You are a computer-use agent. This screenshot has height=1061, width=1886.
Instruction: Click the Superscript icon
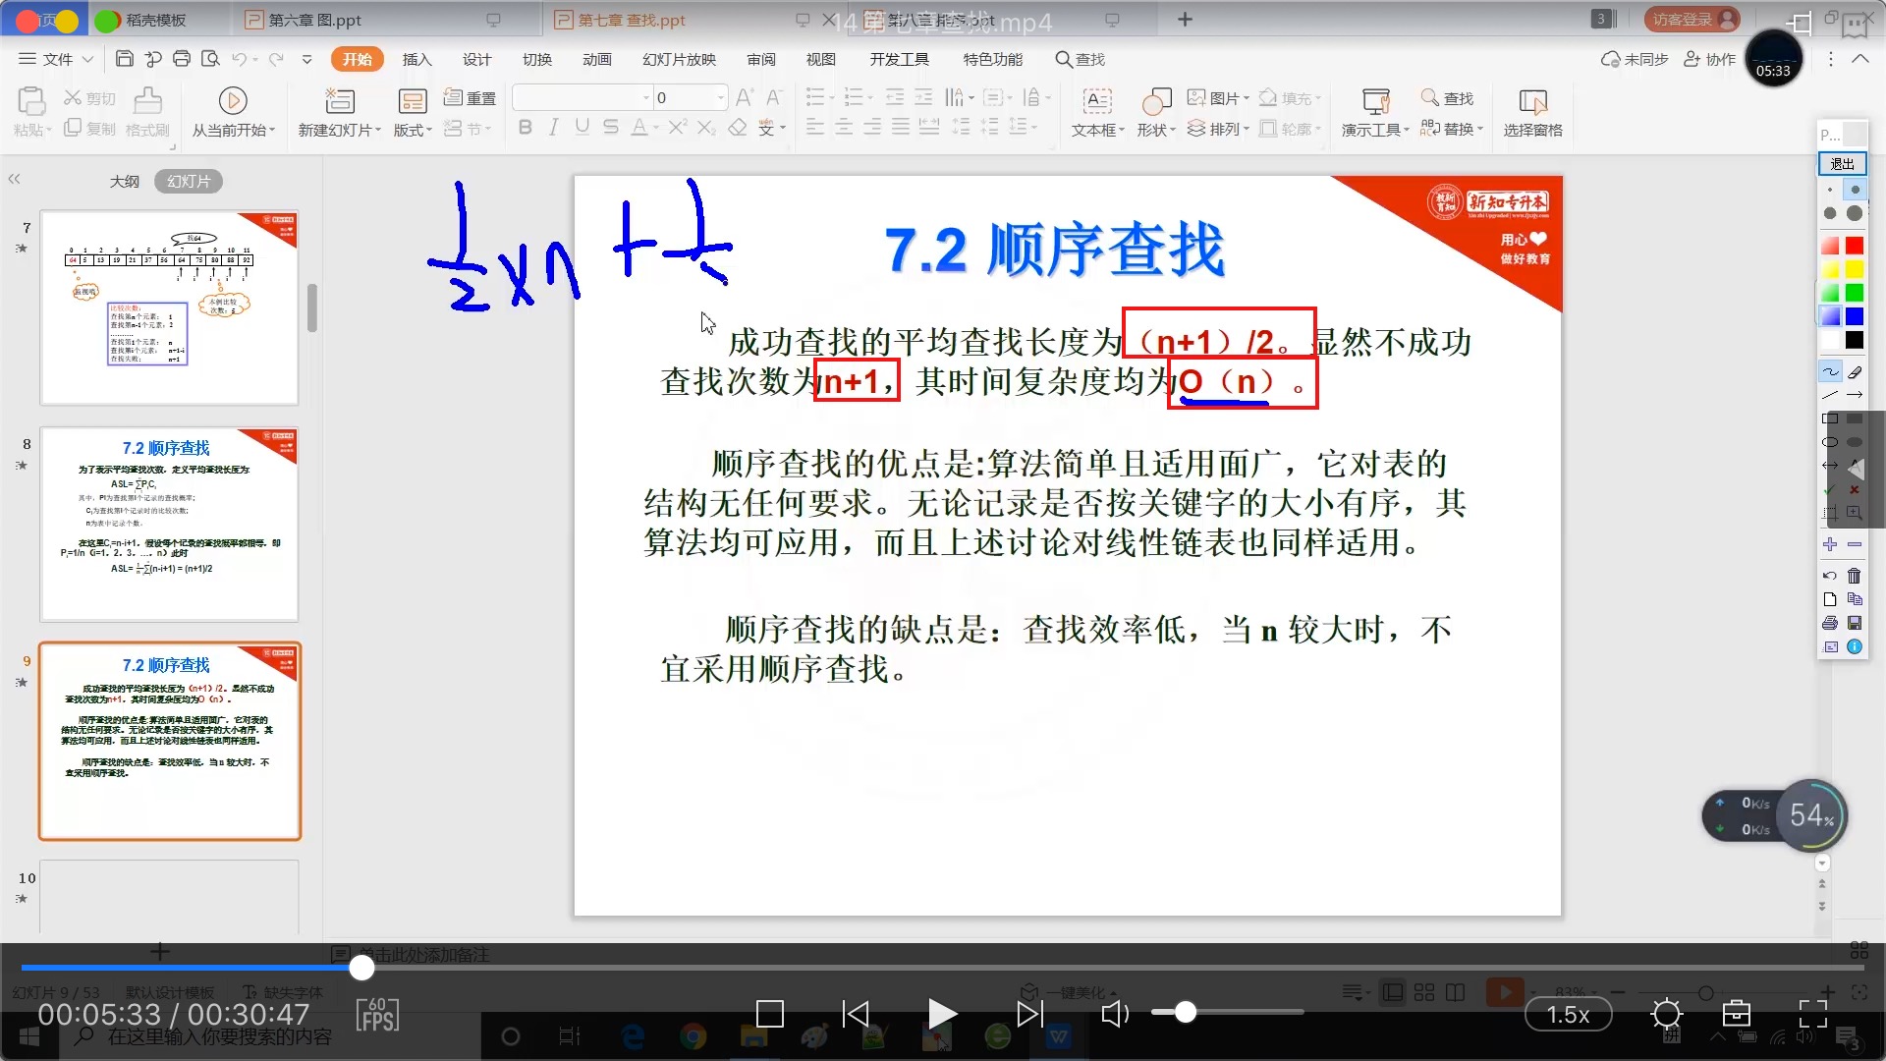coord(678,127)
